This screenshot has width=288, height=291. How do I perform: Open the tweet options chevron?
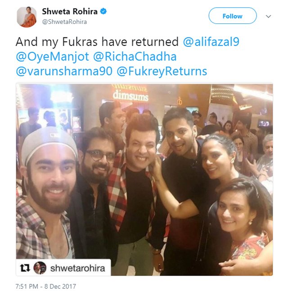(268, 17)
